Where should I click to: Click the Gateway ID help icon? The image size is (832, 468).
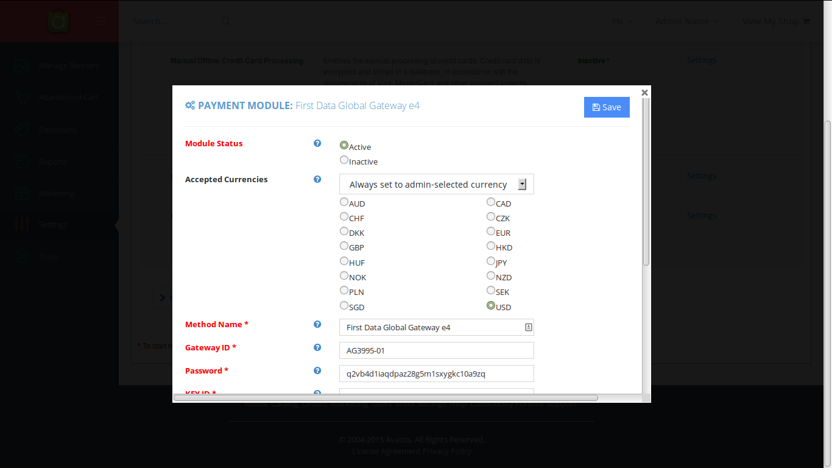(x=317, y=347)
